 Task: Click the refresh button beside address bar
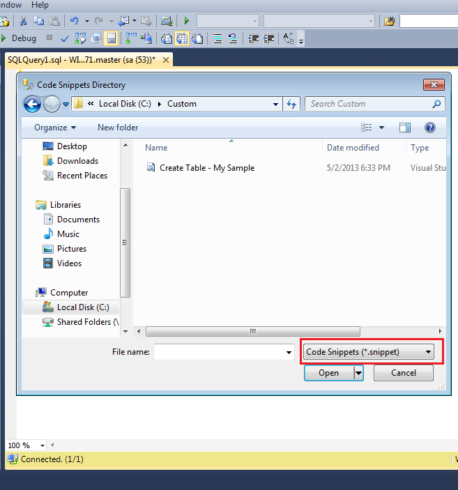click(x=292, y=104)
